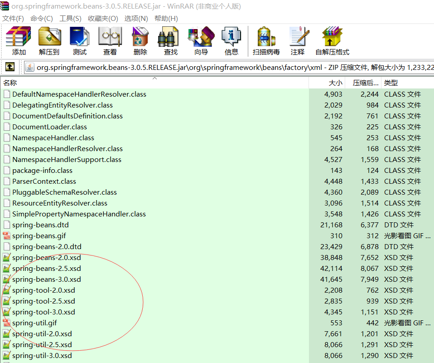
Task: Click the spring-util-3.0.xsd file icon
Action: (x=7, y=355)
